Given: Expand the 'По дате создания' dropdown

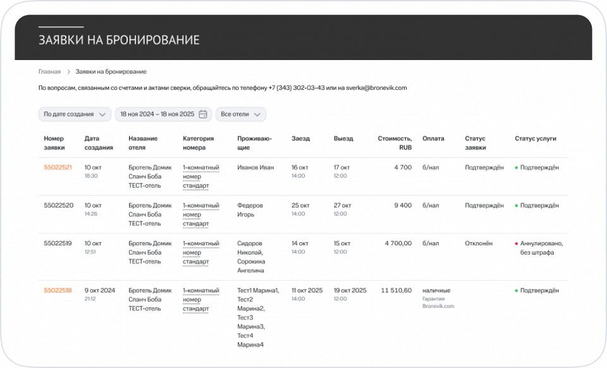Looking at the screenshot, I should point(75,114).
